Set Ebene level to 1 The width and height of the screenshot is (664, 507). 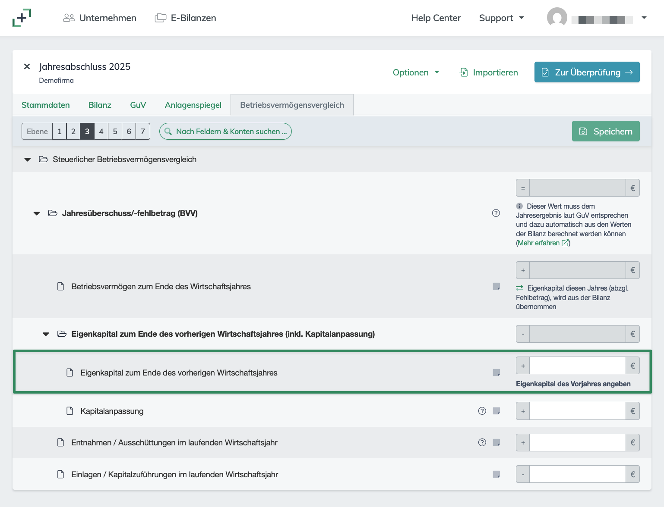click(x=60, y=131)
